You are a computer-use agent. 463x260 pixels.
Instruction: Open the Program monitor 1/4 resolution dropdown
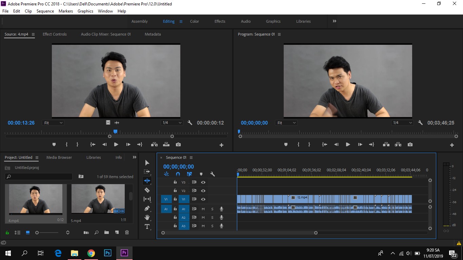coord(402,123)
